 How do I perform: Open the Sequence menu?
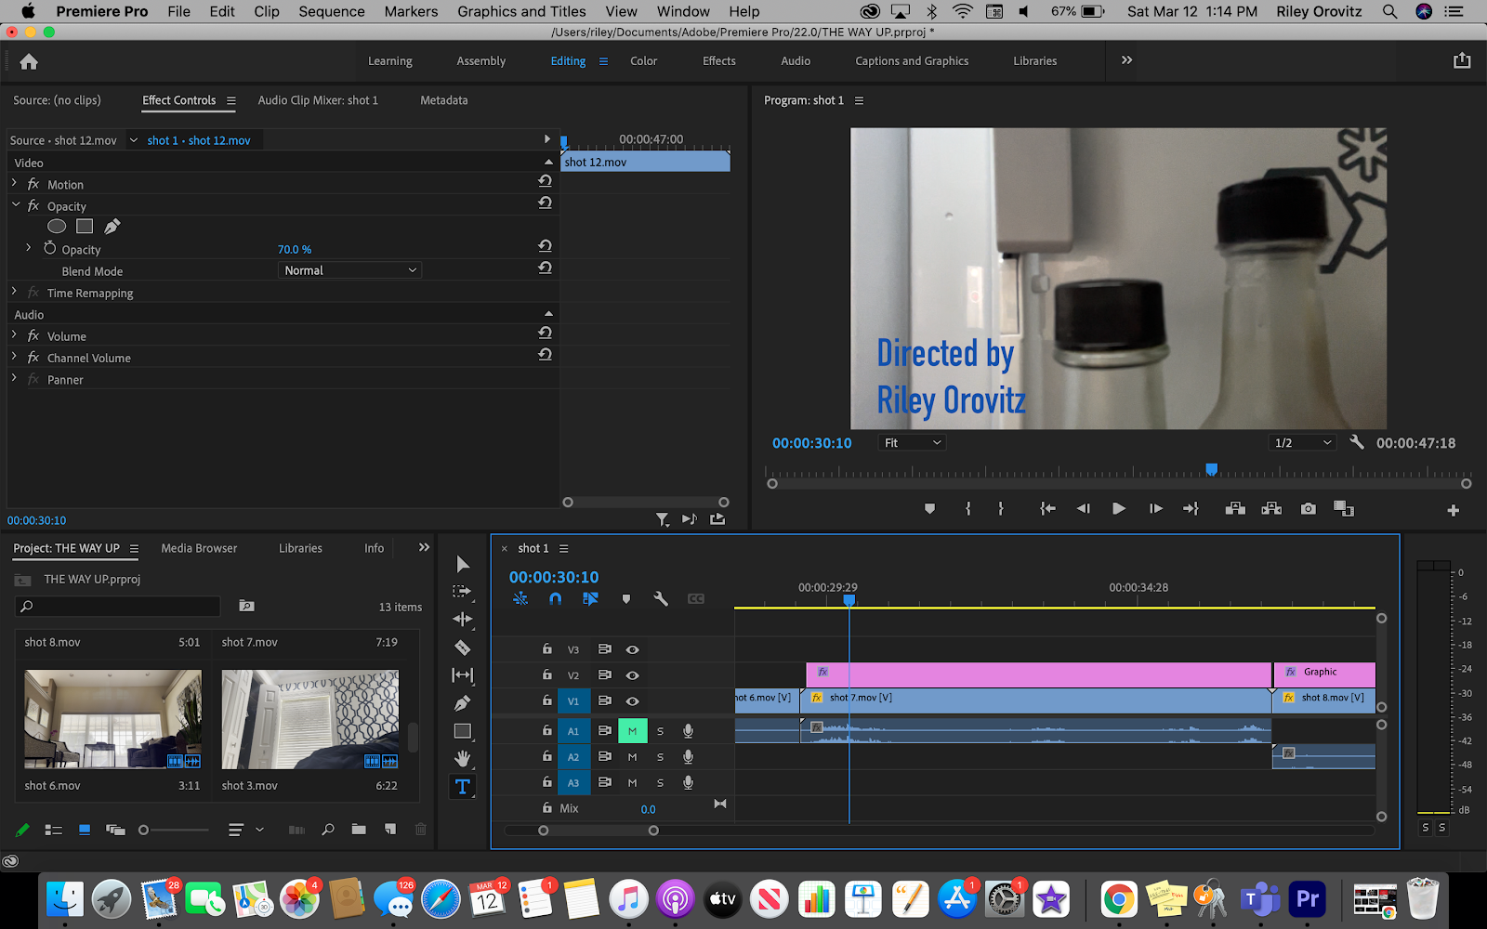332,11
